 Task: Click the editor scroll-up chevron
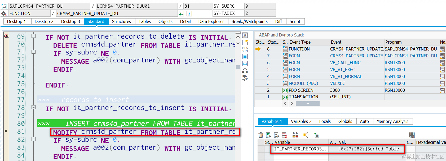(x=238, y=37)
